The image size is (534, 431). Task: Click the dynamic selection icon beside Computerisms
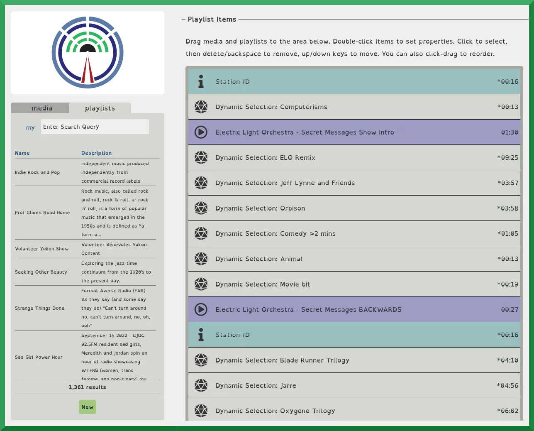click(x=201, y=107)
